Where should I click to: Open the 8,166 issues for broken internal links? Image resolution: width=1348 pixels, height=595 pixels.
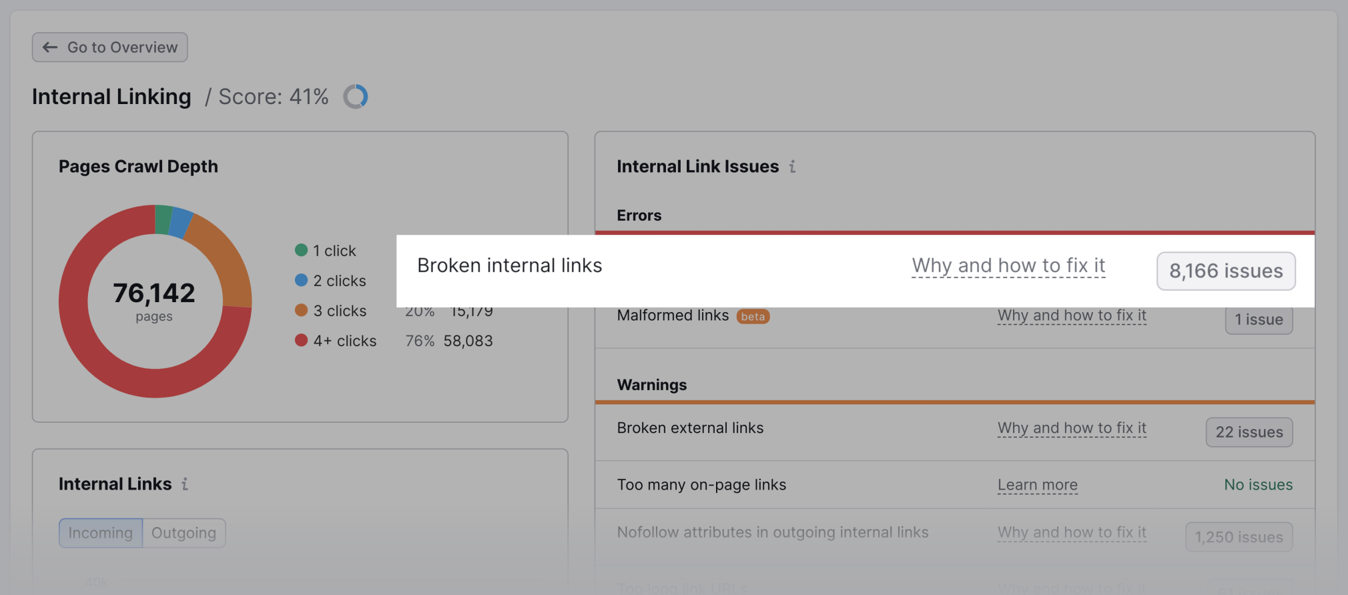point(1226,271)
